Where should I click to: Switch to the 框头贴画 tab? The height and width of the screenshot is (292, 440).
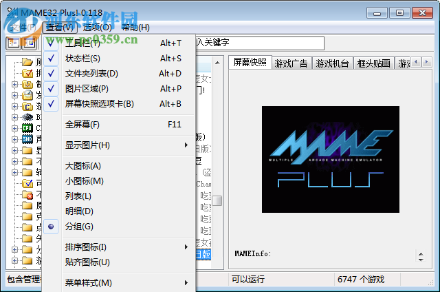point(373,63)
